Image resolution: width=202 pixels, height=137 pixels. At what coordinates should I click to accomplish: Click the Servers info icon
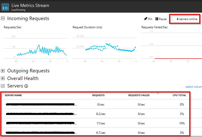coord(26,86)
